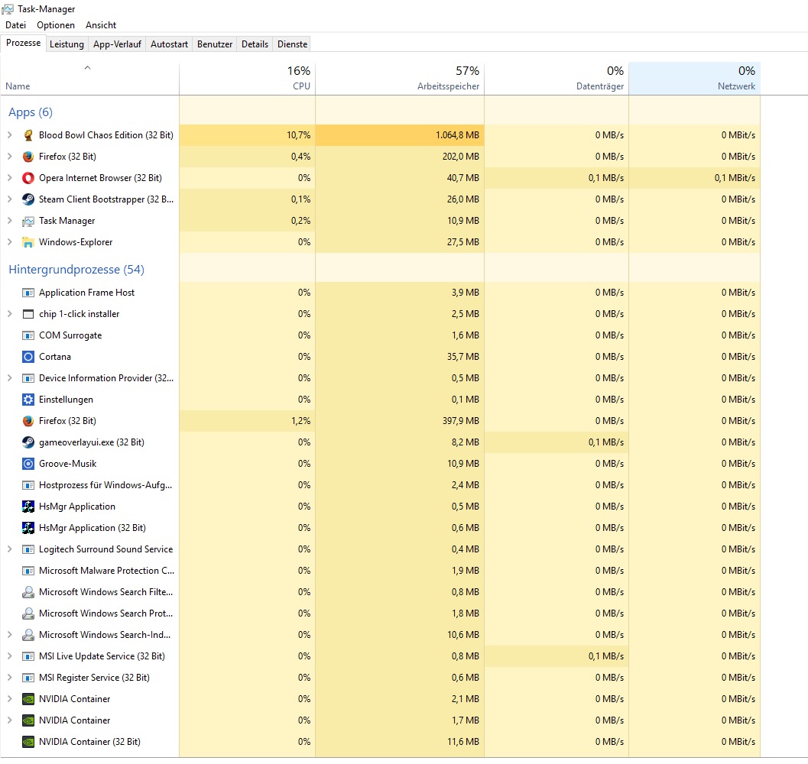The image size is (808, 764).
Task: Sort by the Arbeitsspeicher column header
Action: click(400, 79)
